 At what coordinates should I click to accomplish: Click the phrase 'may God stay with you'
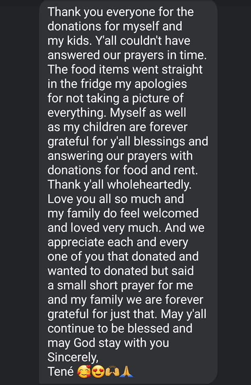(108, 343)
